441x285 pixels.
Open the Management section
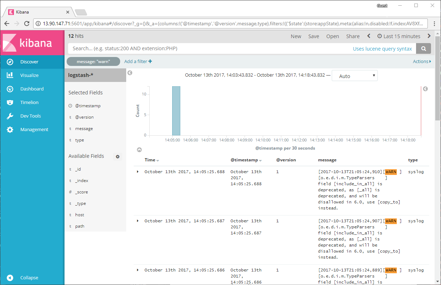tap(32, 129)
